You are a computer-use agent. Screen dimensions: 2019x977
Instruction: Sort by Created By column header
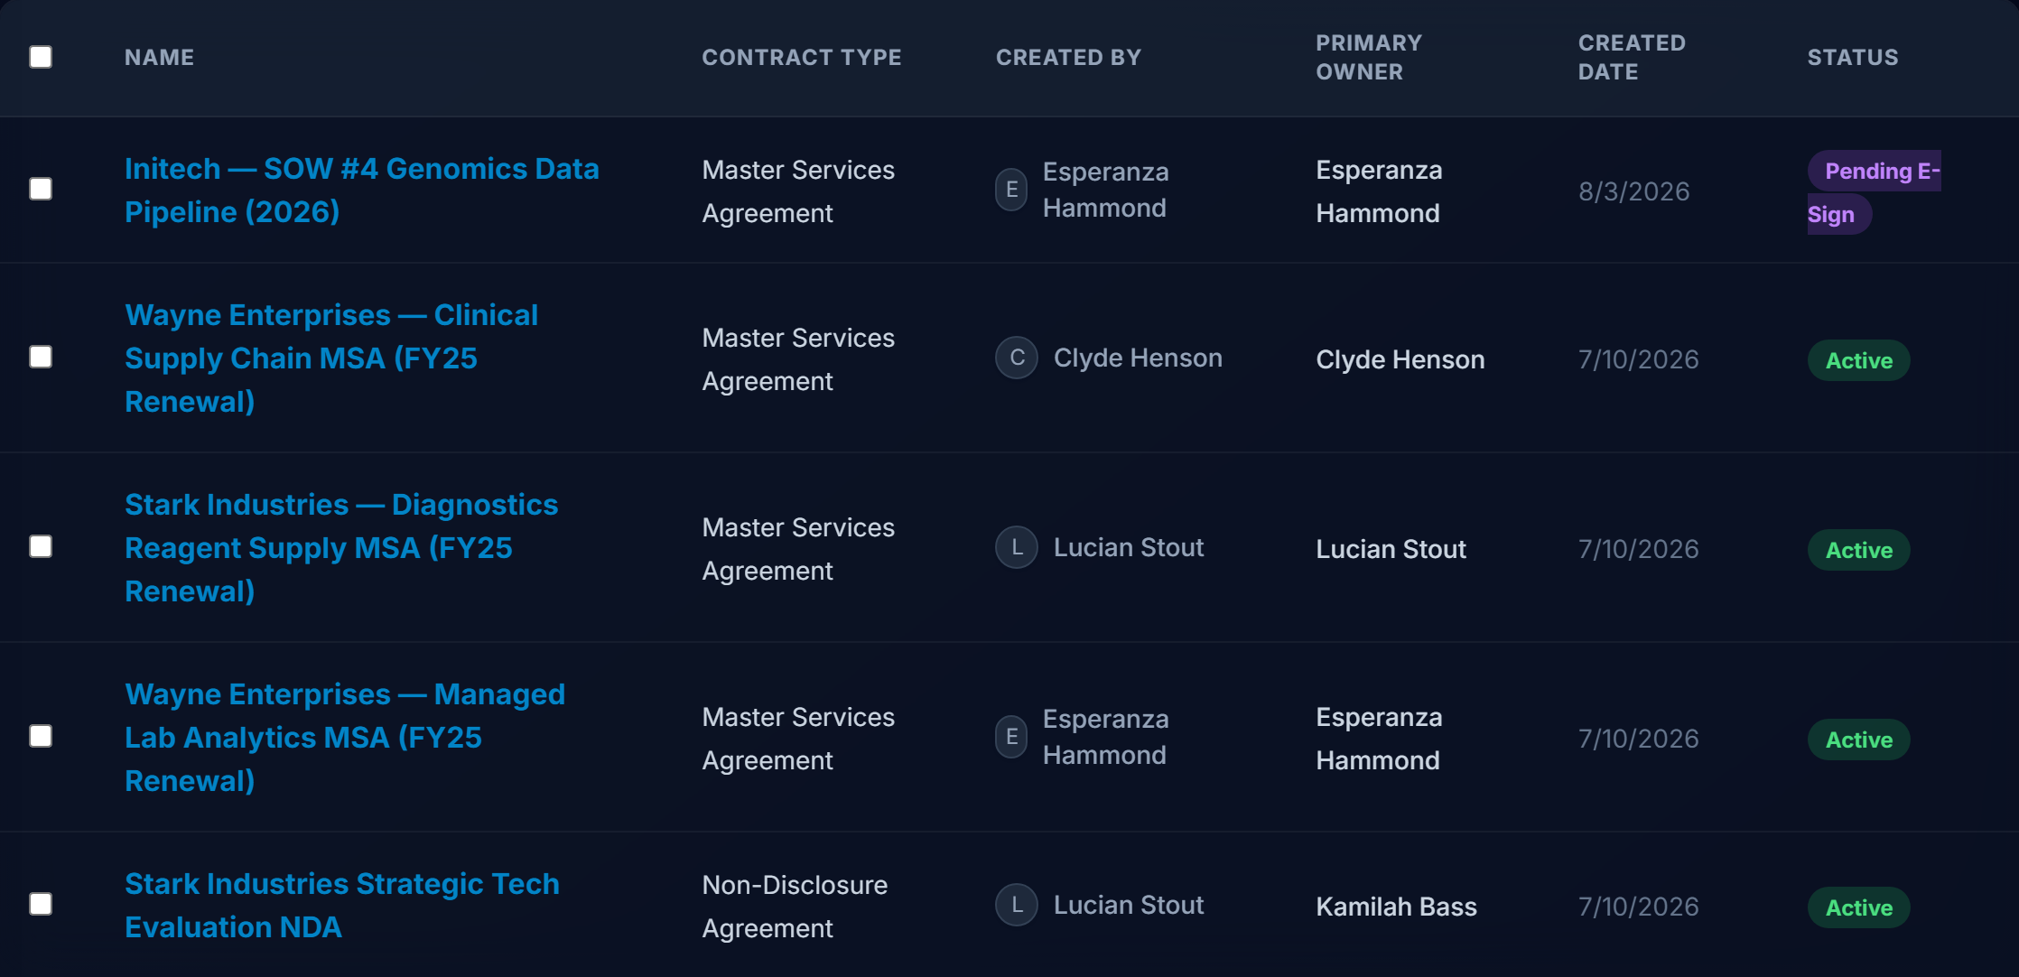[x=1069, y=57]
